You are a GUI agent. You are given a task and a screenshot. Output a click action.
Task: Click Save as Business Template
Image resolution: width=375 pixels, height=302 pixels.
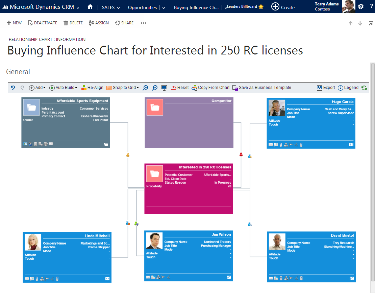[x=262, y=88]
